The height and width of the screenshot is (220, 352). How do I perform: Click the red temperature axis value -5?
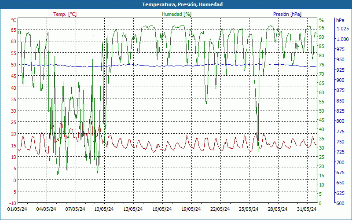(14, 191)
